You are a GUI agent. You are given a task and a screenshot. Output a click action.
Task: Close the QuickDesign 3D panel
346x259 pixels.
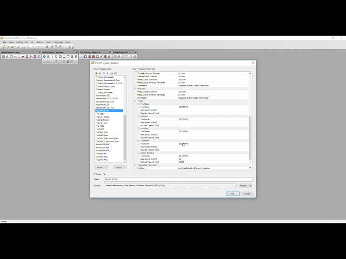coord(135,52)
